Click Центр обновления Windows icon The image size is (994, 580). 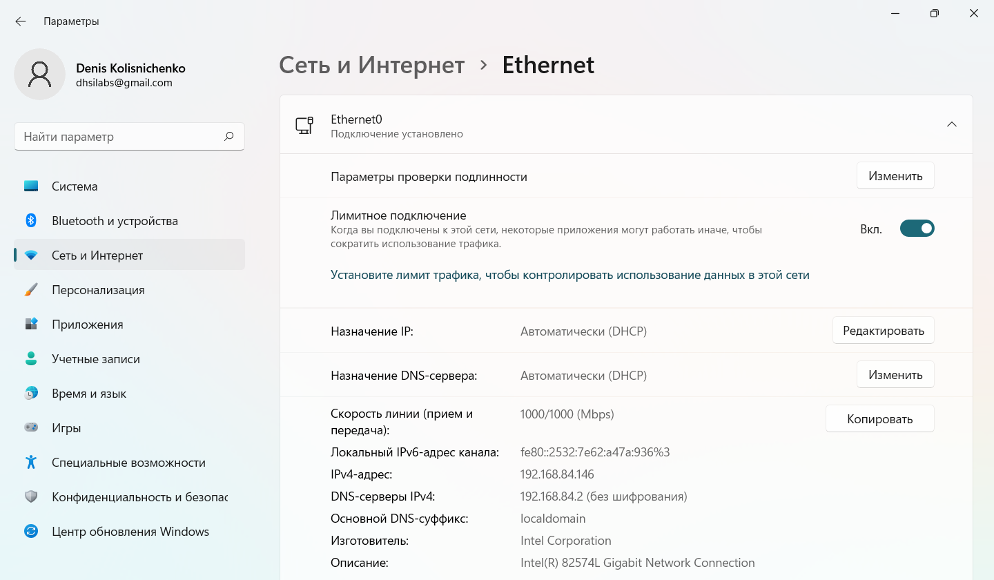pos(31,532)
